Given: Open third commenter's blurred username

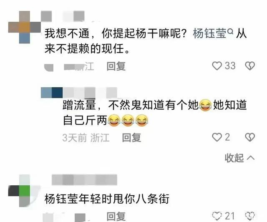Looking at the screenshot, I should (84, 180).
